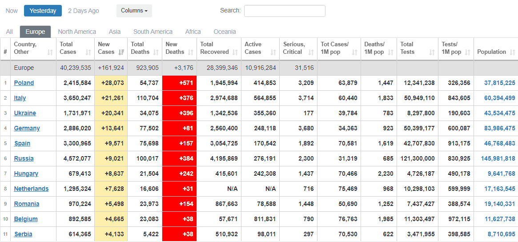Sort table by Total Deaths sort icon
This screenshot has height=242, width=518.
(156, 52)
